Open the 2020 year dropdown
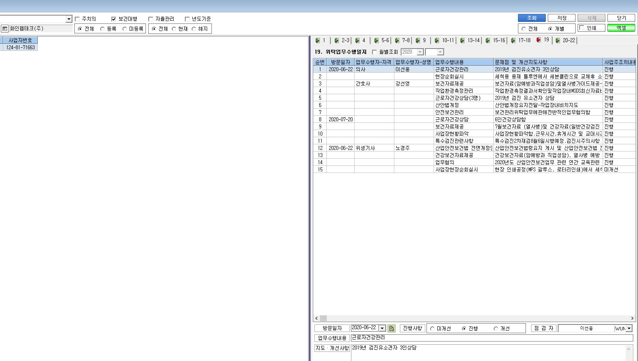This screenshot has width=638, height=361. 420,52
